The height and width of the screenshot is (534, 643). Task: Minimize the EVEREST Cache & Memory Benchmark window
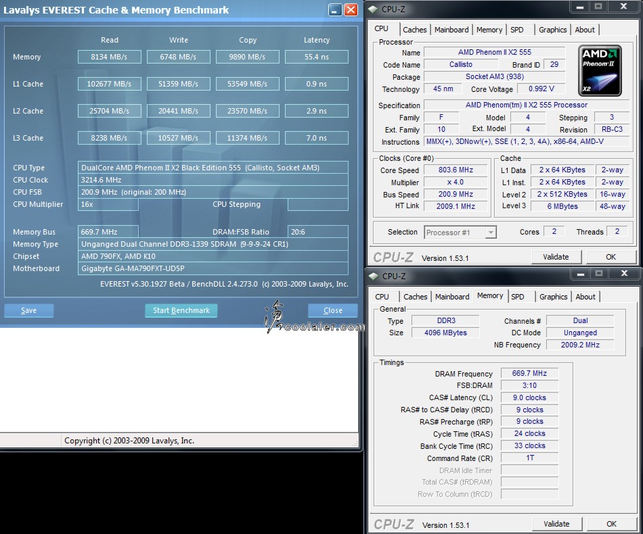[335, 10]
